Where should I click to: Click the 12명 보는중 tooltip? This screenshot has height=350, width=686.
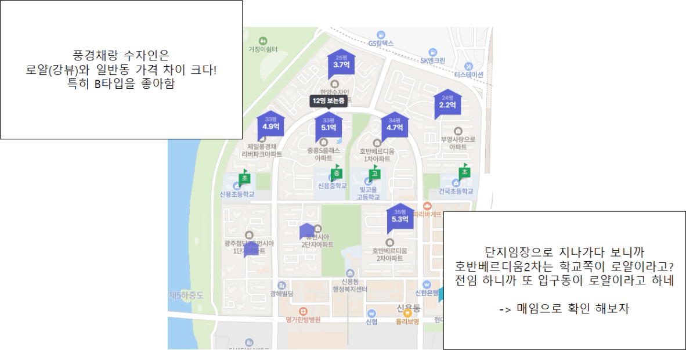328,100
